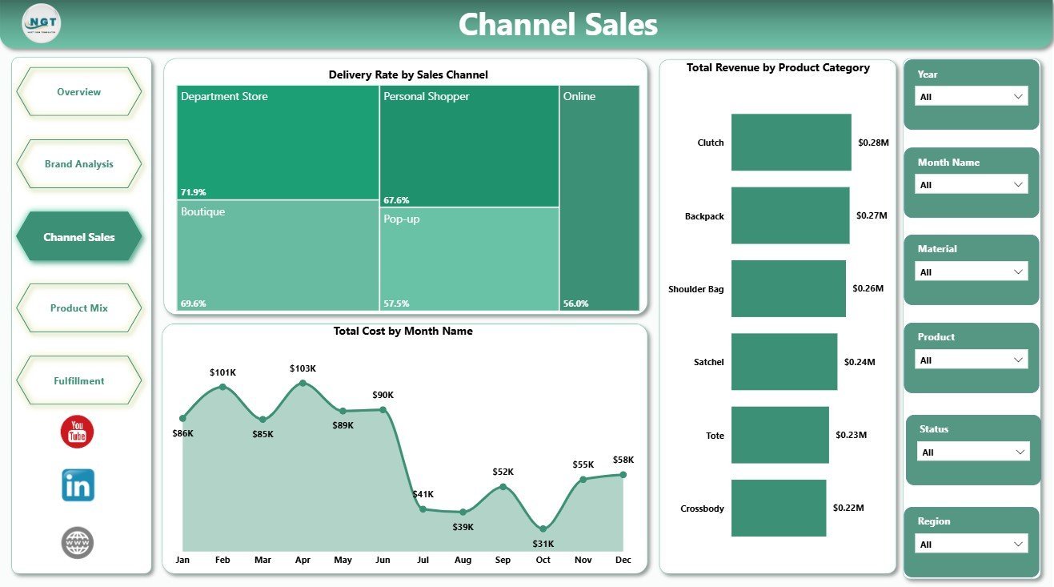Click the $52K data label

coord(503,472)
